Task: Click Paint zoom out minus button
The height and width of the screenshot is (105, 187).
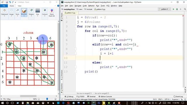Action: 39,99
